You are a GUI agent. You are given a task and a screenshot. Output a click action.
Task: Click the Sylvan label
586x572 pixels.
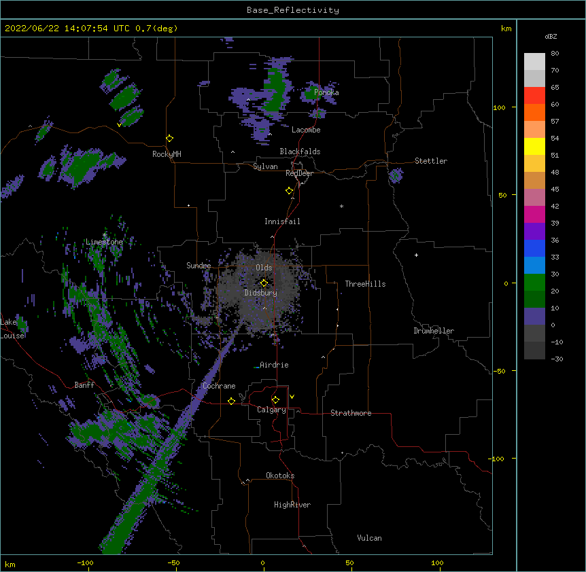pyautogui.click(x=265, y=166)
